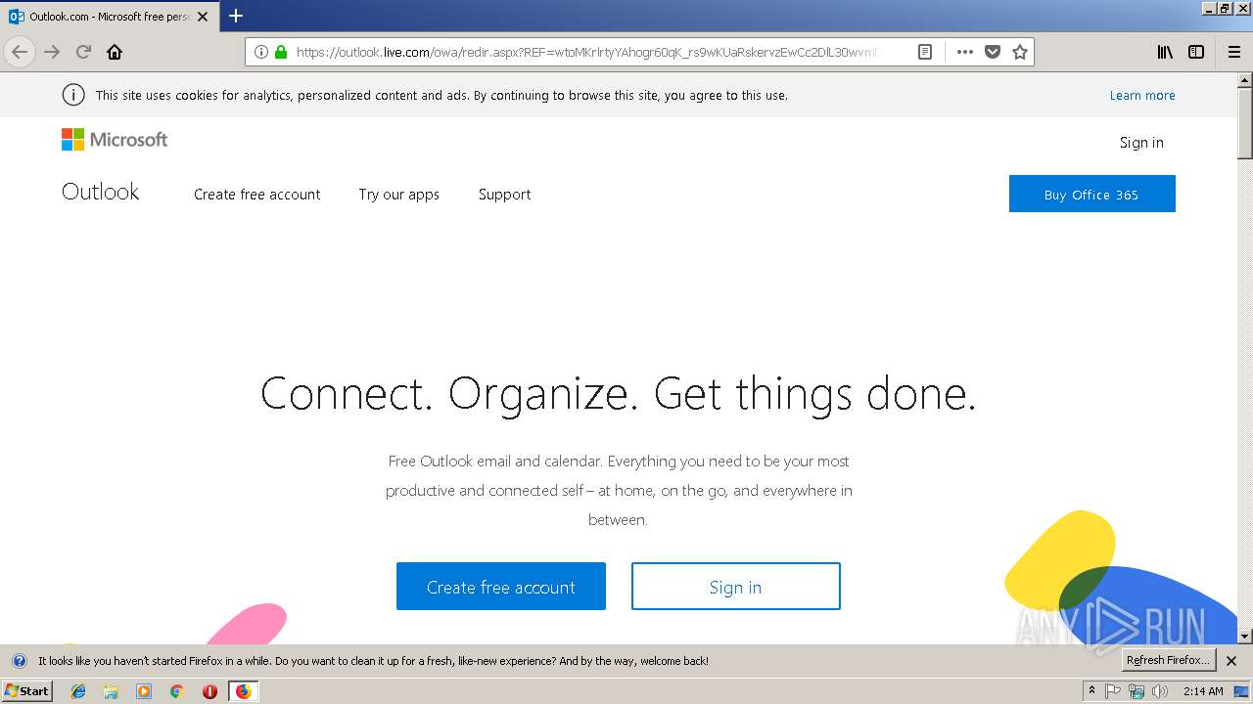This screenshot has height=704, width=1253.
Task: Click the cookie notice info icon
Action: (x=72, y=95)
